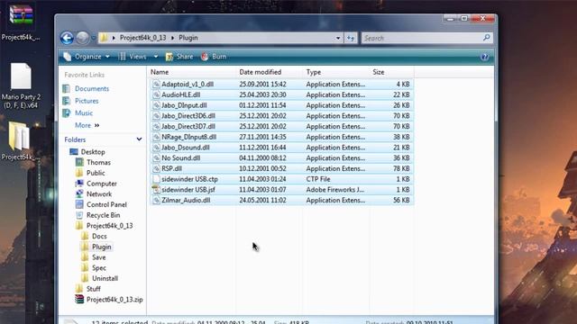This screenshot has width=577, height=324.
Task: Select Thomas in the folder tree
Action: pos(98,162)
